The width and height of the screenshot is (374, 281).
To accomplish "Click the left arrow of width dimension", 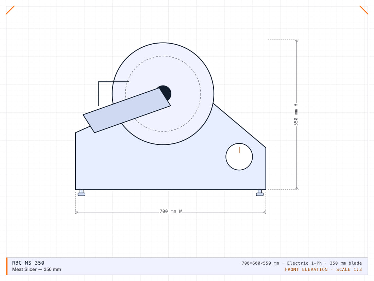I will (77, 212).
